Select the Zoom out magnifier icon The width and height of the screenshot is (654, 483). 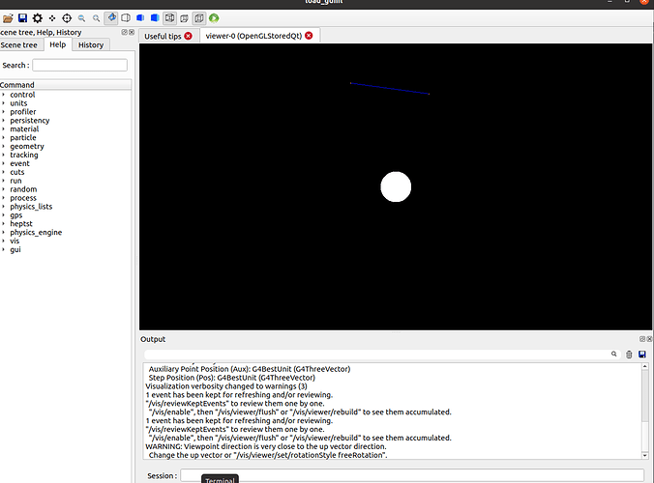pyautogui.click(x=81, y=18)
